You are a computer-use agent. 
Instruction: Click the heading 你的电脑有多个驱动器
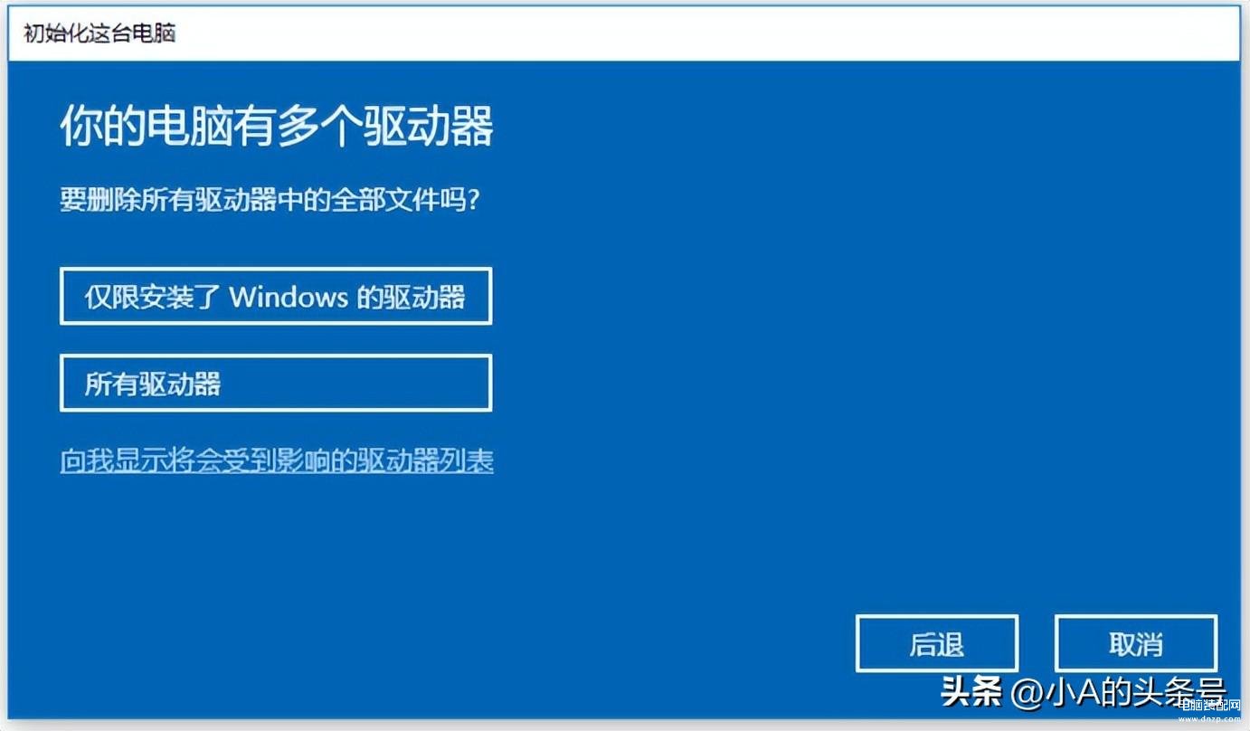click(x=277, y=126)
